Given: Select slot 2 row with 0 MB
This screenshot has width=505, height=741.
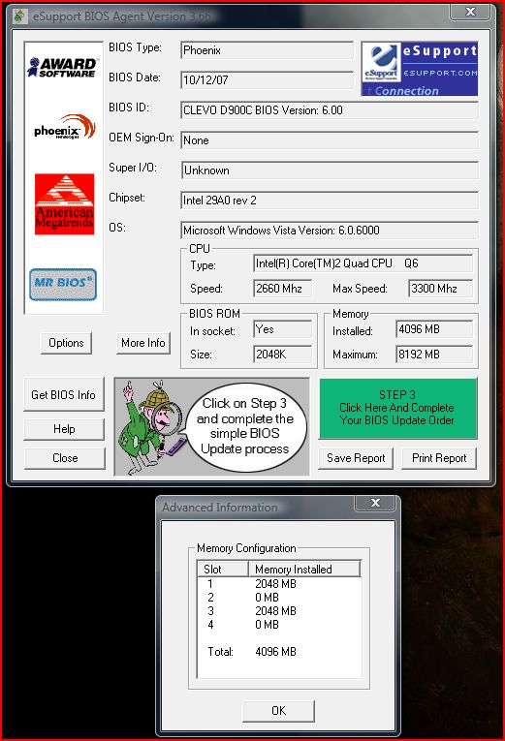Looking at the screenshot, I should tap(279, 598).
